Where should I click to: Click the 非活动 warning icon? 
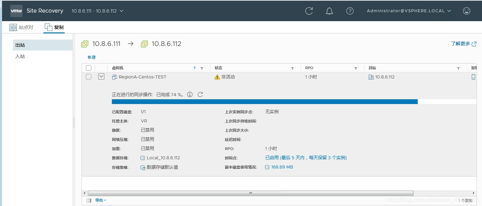(217, 77)
